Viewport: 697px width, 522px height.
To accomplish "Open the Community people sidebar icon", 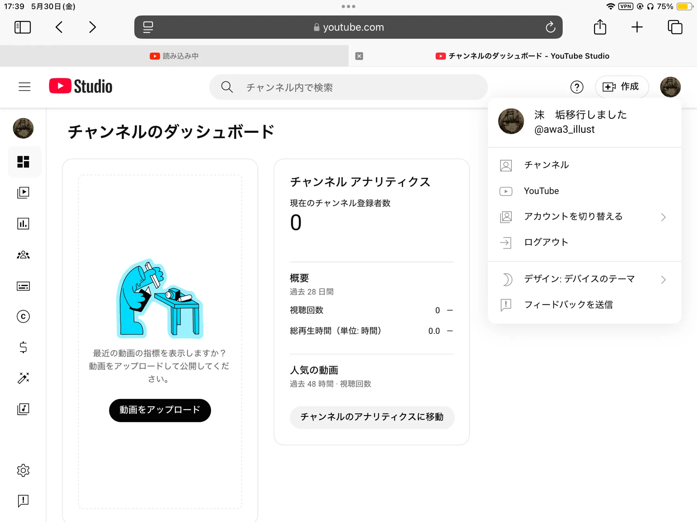I will [23, 255].
